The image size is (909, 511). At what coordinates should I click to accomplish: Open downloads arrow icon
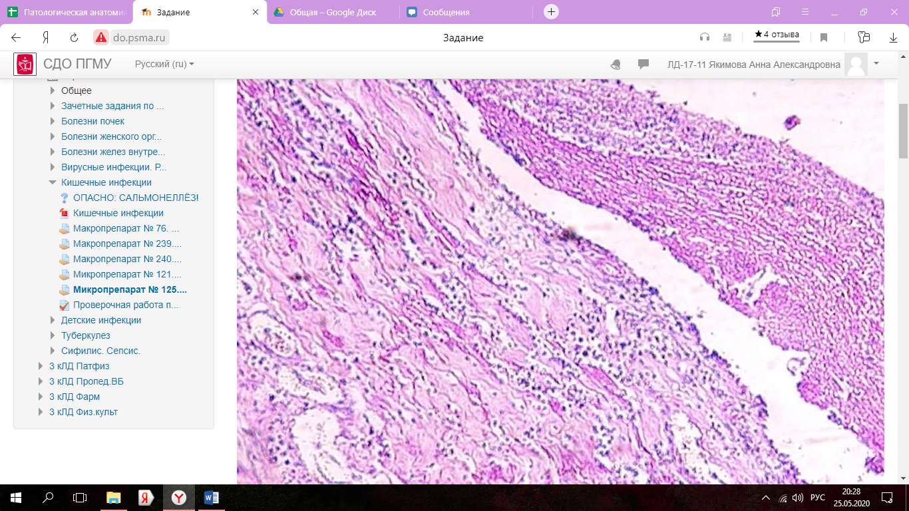tap(892, 38)
